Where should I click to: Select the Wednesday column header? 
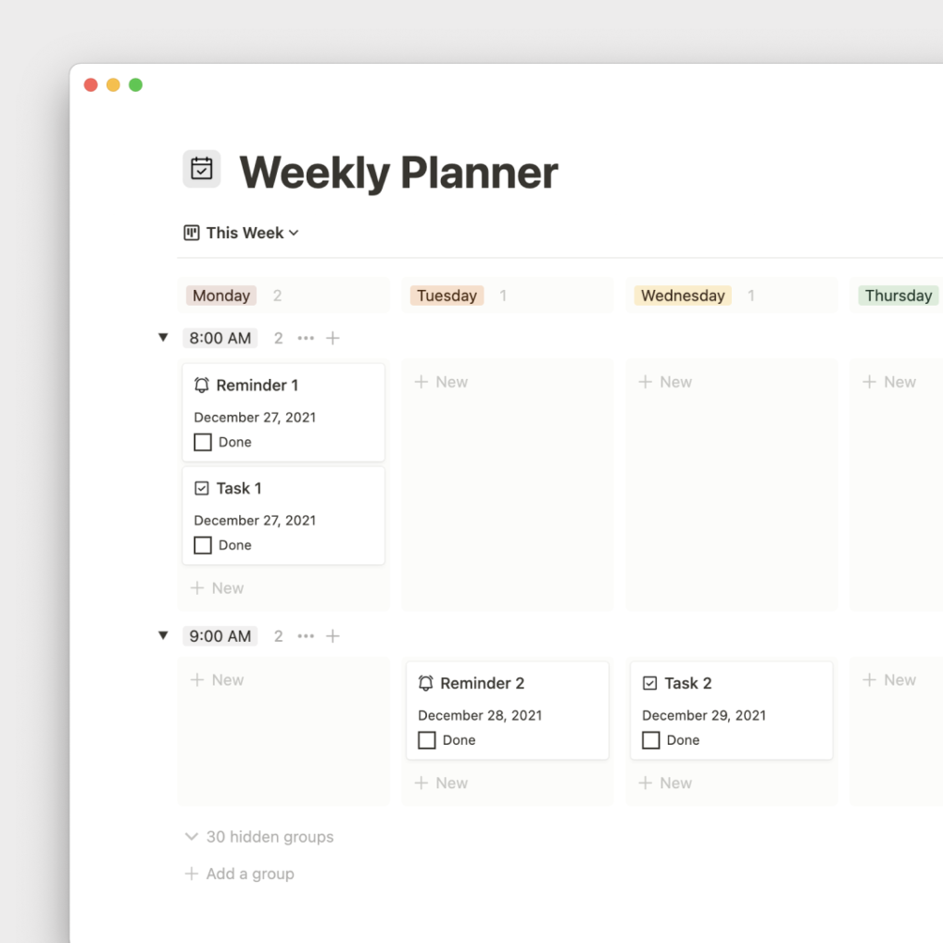[682, 296]
